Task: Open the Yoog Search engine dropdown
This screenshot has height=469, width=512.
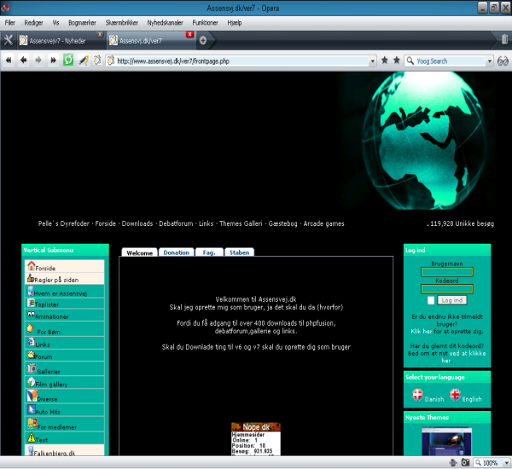Action: 489,61
